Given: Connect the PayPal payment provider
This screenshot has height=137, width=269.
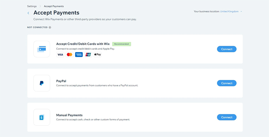Looking at the screenshot, I should pyautogui.click(x=226, y=83).
